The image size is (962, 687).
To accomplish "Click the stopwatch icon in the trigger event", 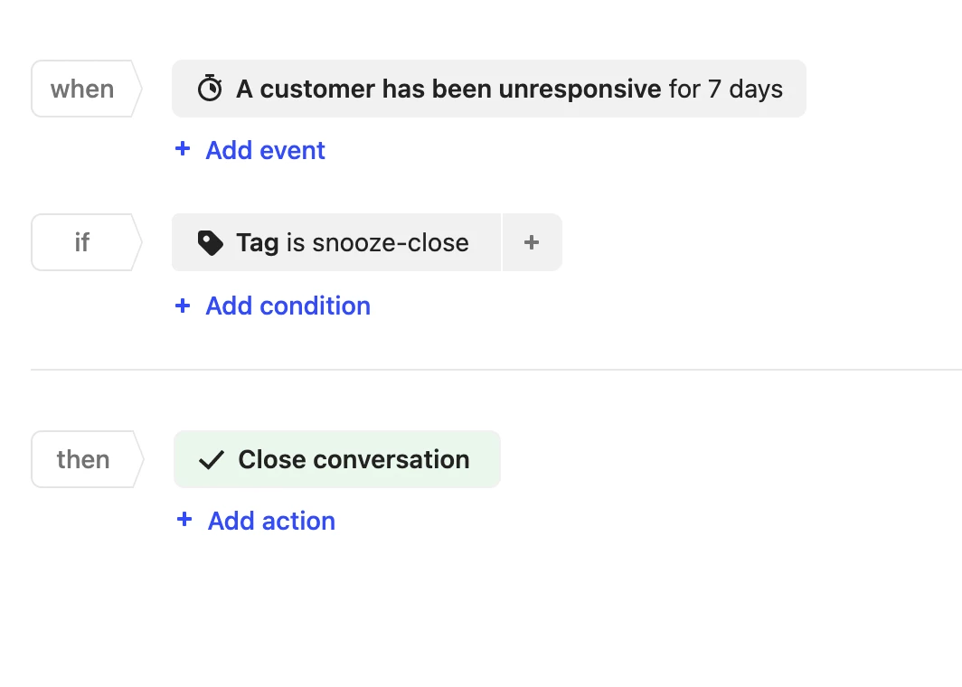I will click(x=210, y=89).
